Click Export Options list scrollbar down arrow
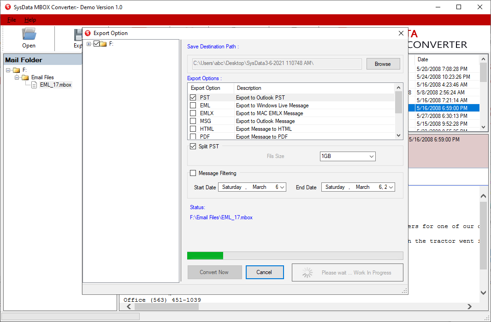This screenshot has width=491, height=322. point(399,135)
